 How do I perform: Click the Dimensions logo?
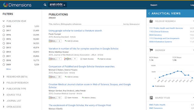coord(17,5)
